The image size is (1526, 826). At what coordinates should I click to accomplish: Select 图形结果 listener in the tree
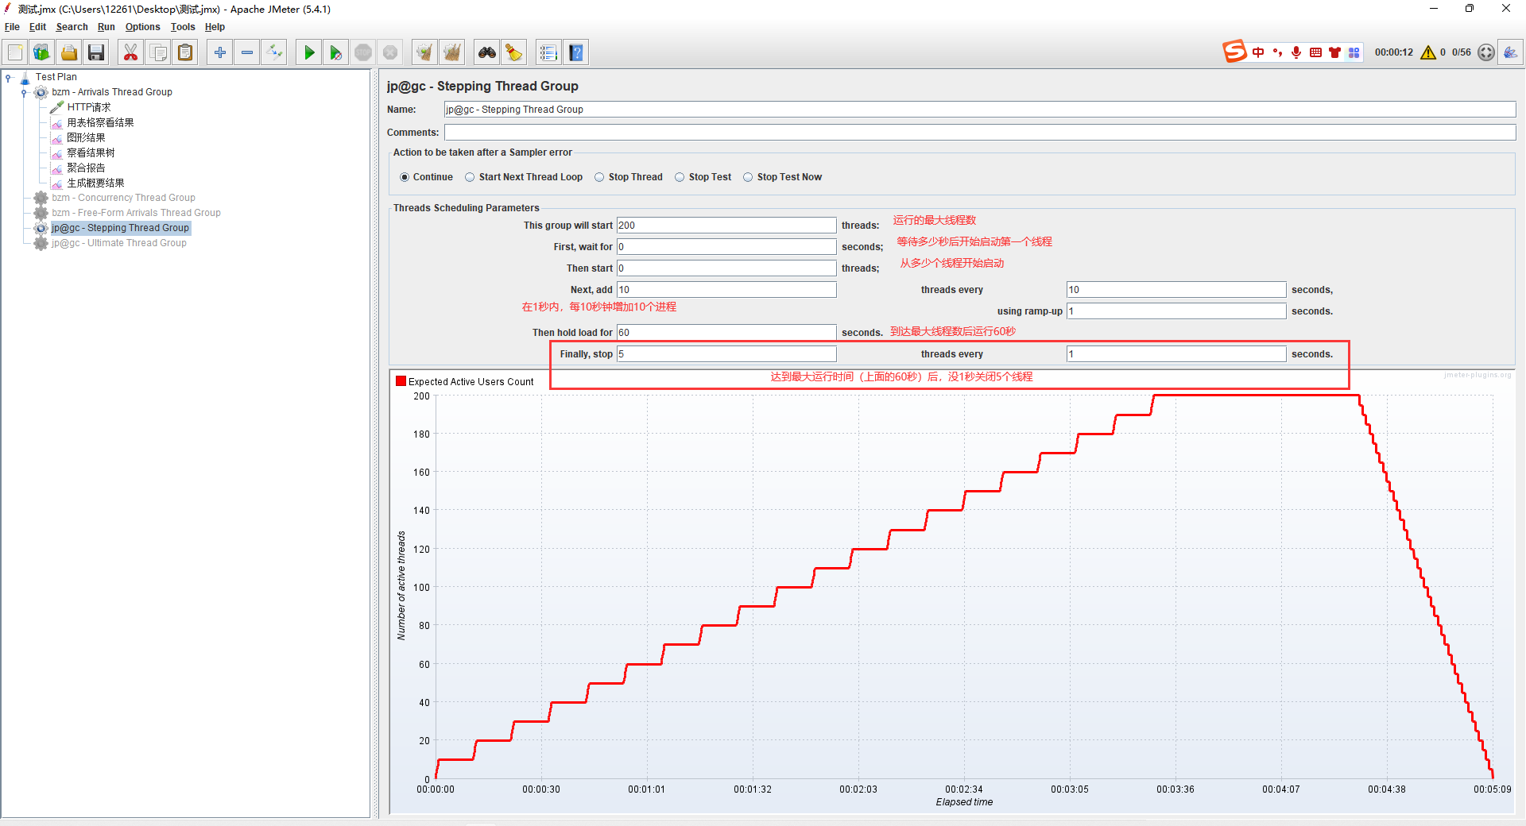(x=86, y=137)
